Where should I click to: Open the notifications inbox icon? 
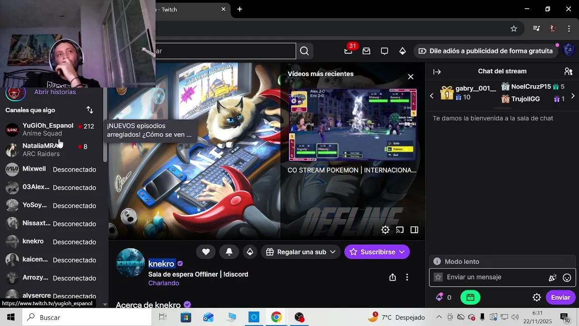pyautogui.click(x=366, y=51)
